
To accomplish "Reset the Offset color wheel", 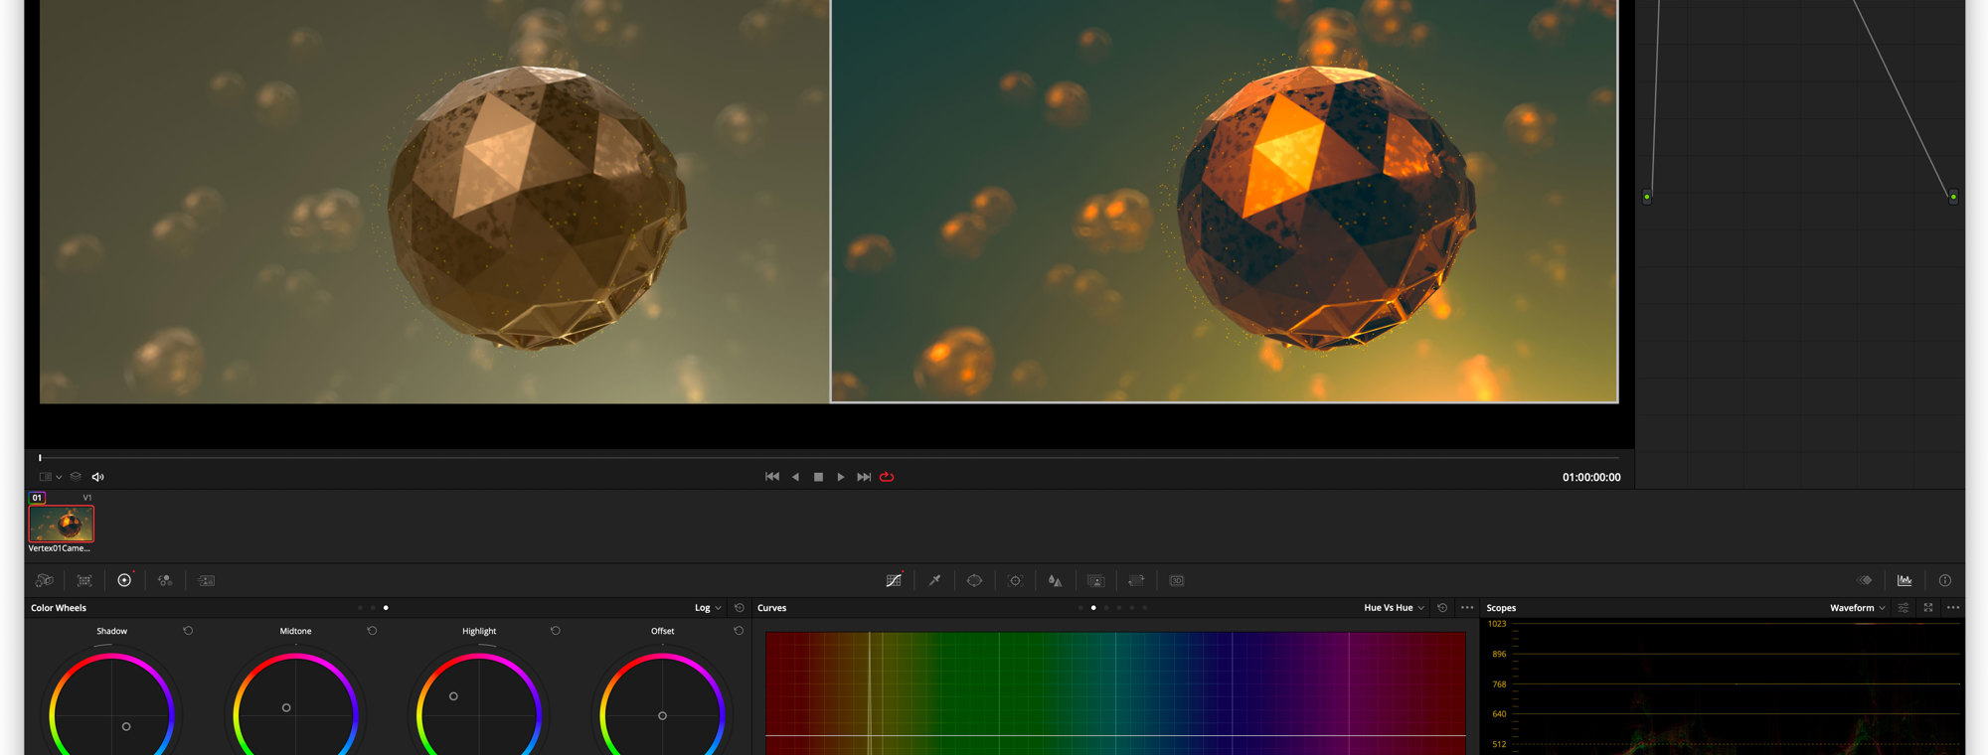I will pyautogui.click(x=739, y=631).
